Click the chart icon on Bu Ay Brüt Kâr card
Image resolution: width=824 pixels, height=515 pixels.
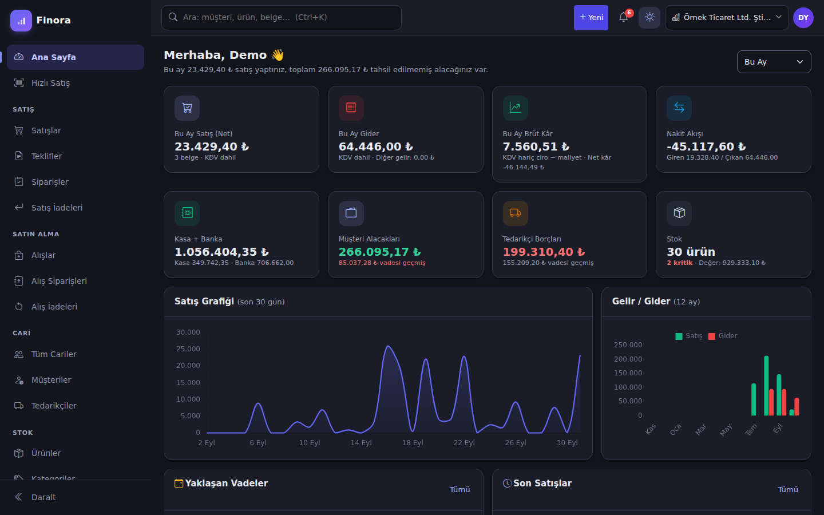515,108
